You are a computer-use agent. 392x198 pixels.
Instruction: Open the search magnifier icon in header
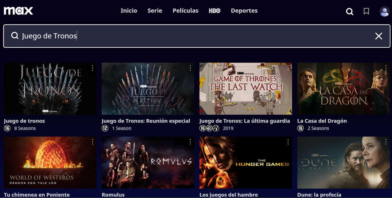[x=350, y=11]
